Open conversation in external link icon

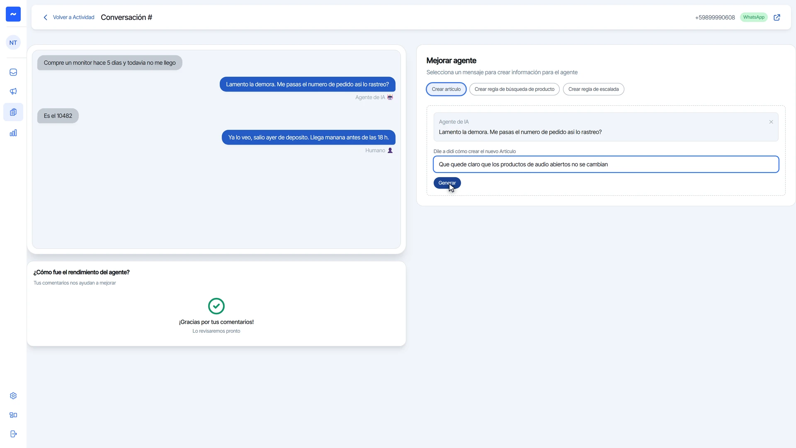coord(777,17)
